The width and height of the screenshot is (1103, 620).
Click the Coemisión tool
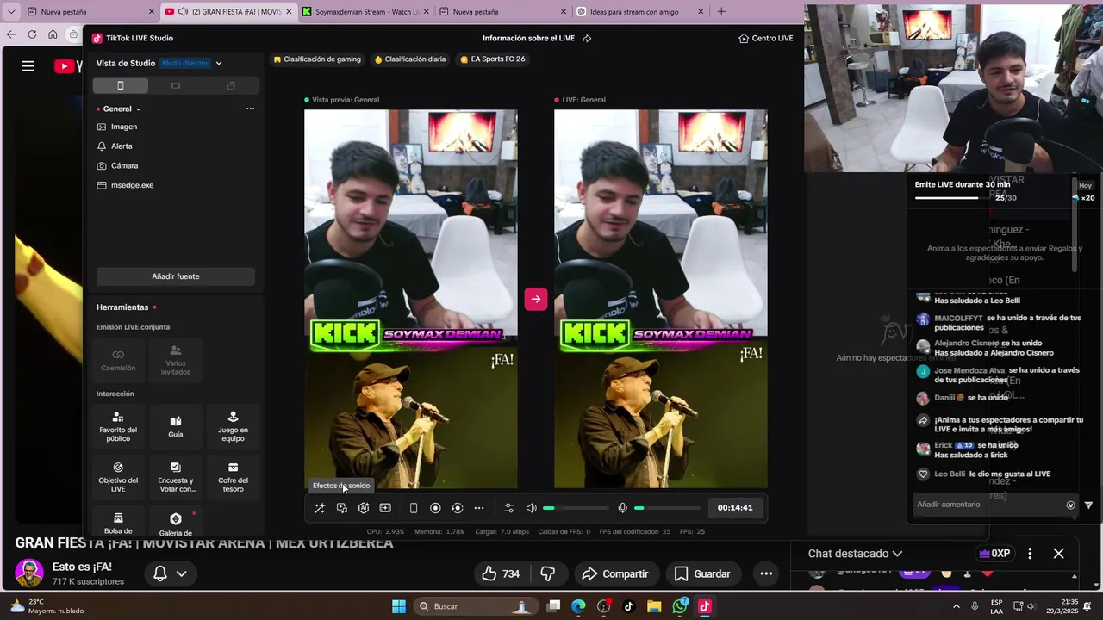pyautogui.click(x=118, y=361)
